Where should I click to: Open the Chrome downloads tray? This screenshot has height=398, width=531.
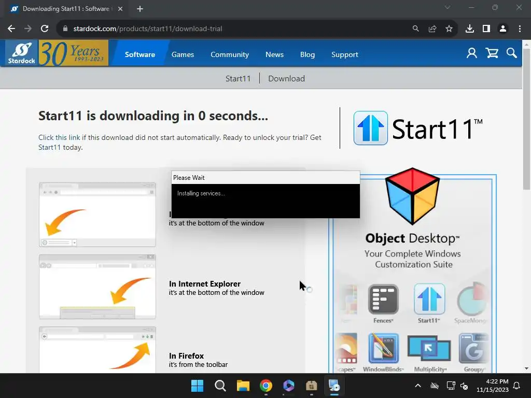470,29
